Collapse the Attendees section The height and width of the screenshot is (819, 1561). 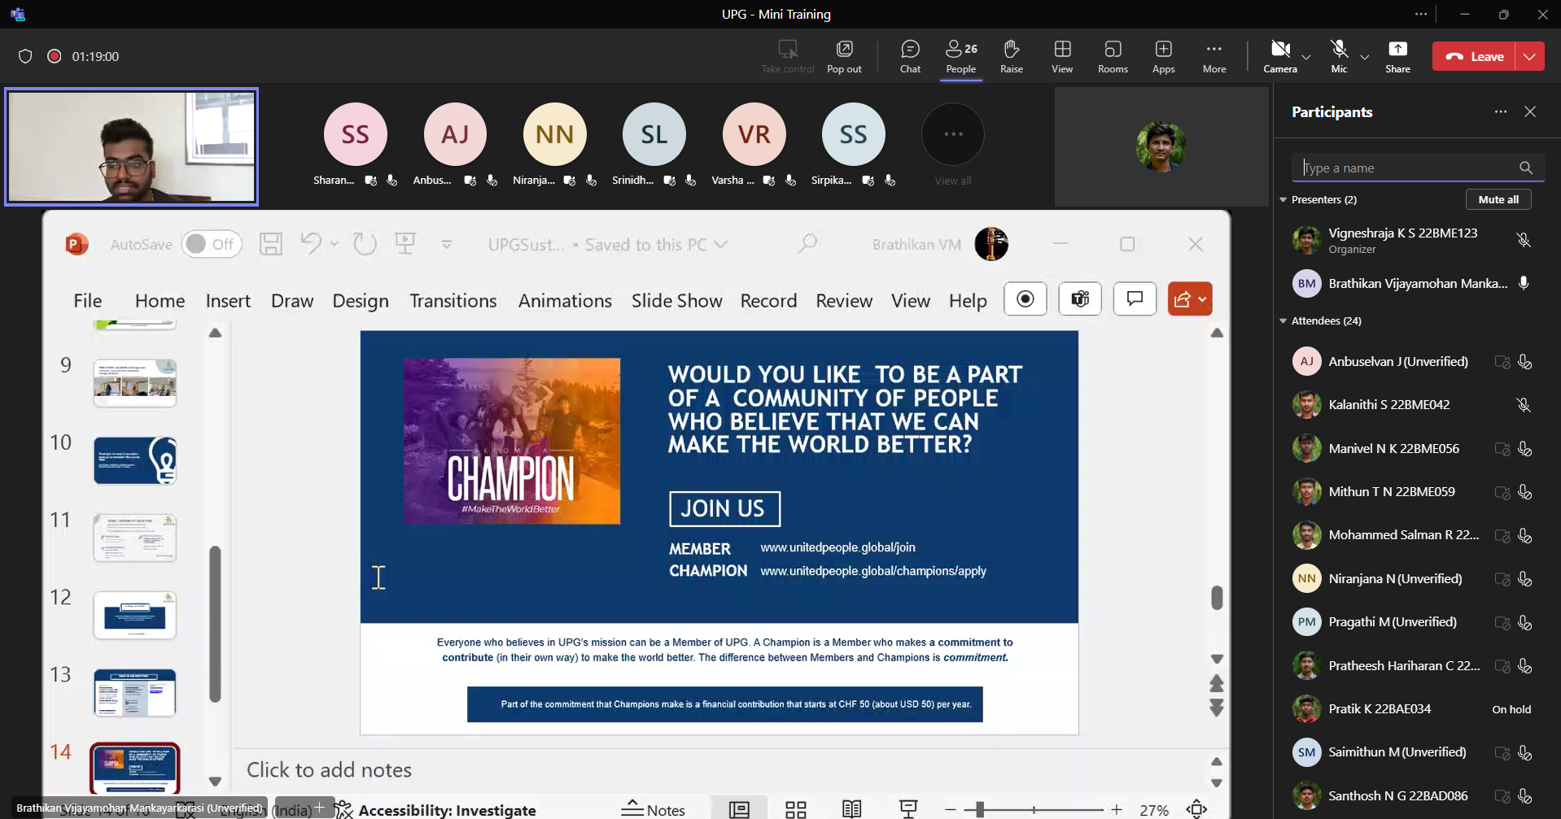[x=1283, y=320]
